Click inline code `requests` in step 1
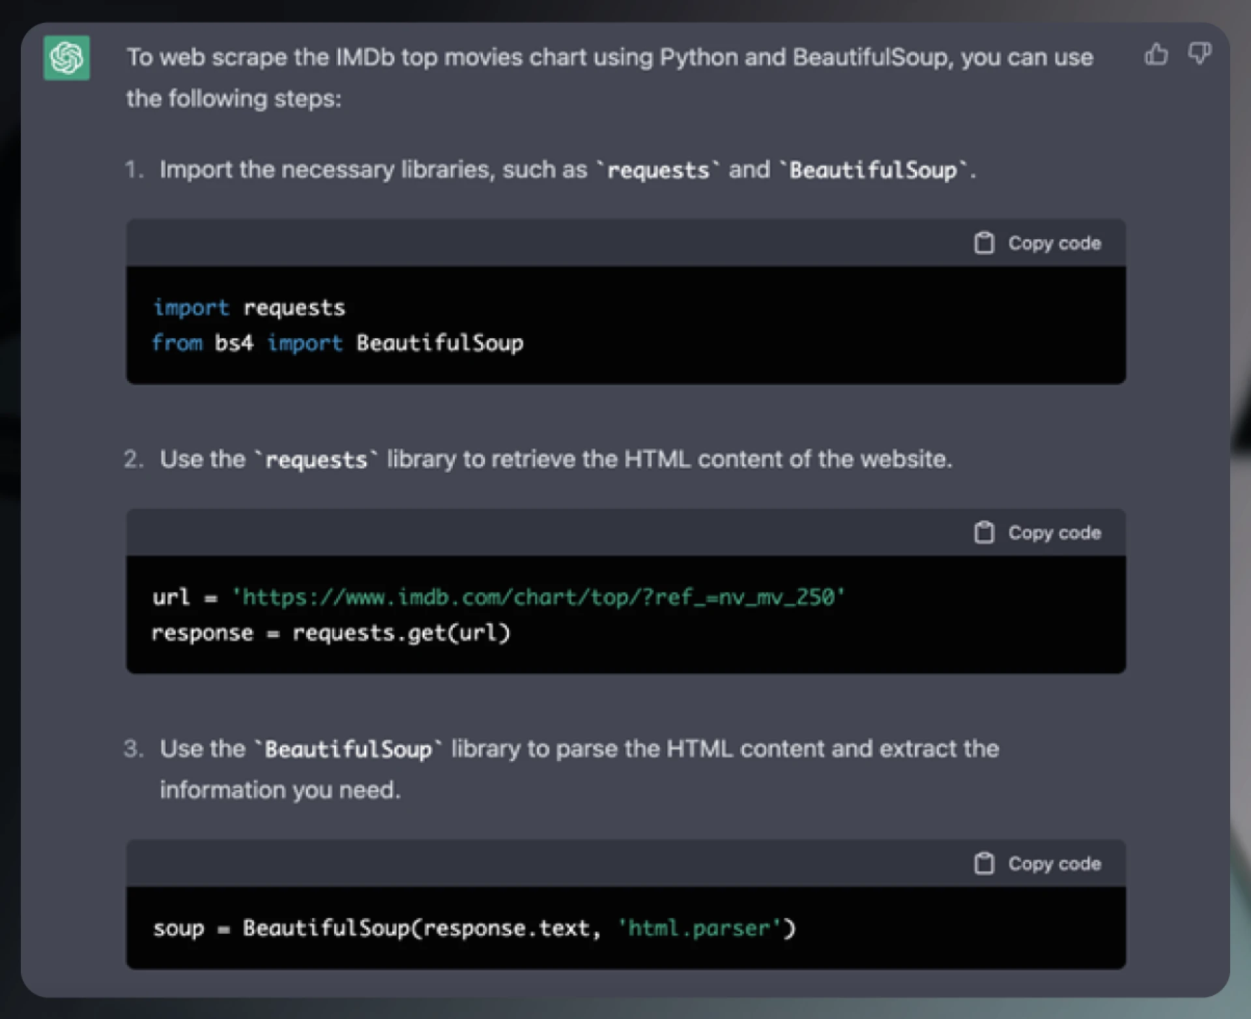 click(658, 170)
